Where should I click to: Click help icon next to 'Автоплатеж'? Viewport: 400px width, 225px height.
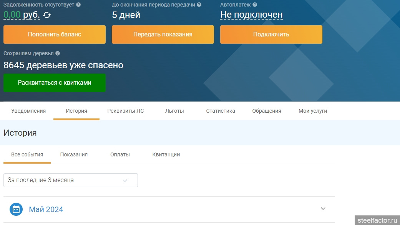(255, 5)
